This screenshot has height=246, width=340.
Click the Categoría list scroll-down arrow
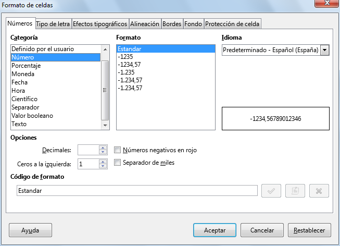pyautogui.click(x=105, y=125)
